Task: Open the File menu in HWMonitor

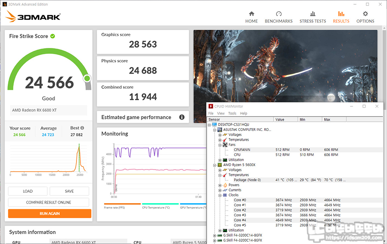Action: (211, 113)
